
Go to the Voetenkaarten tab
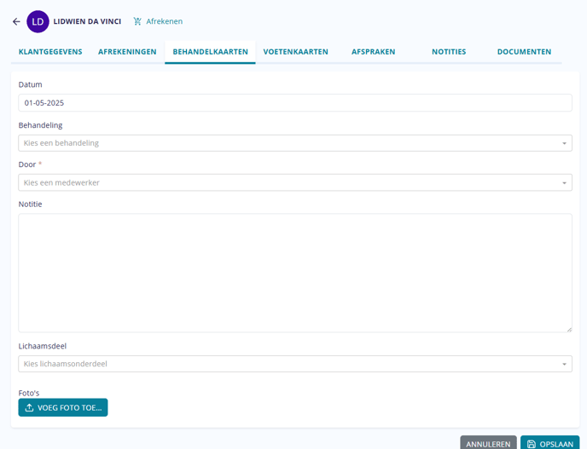(295, 52)
